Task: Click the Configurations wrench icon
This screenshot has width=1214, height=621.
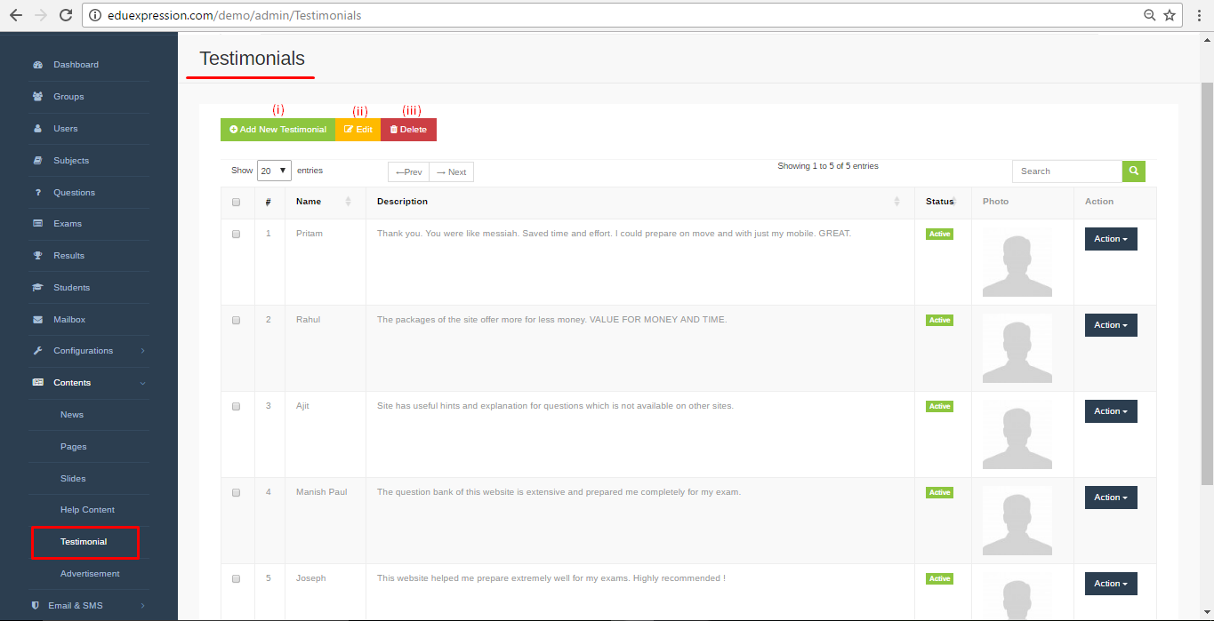Action: pyautogui.click(x=37, y=351)
